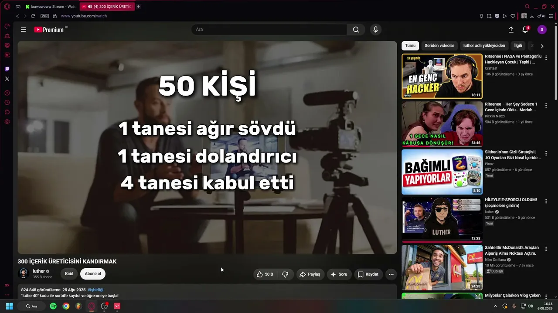The width and height of the screenshot is (558, 313).
Task: Open YouTube notifications bell
Action: [525, 30]
